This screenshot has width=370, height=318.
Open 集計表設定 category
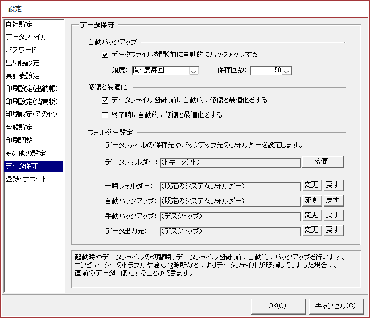(23, 76)
